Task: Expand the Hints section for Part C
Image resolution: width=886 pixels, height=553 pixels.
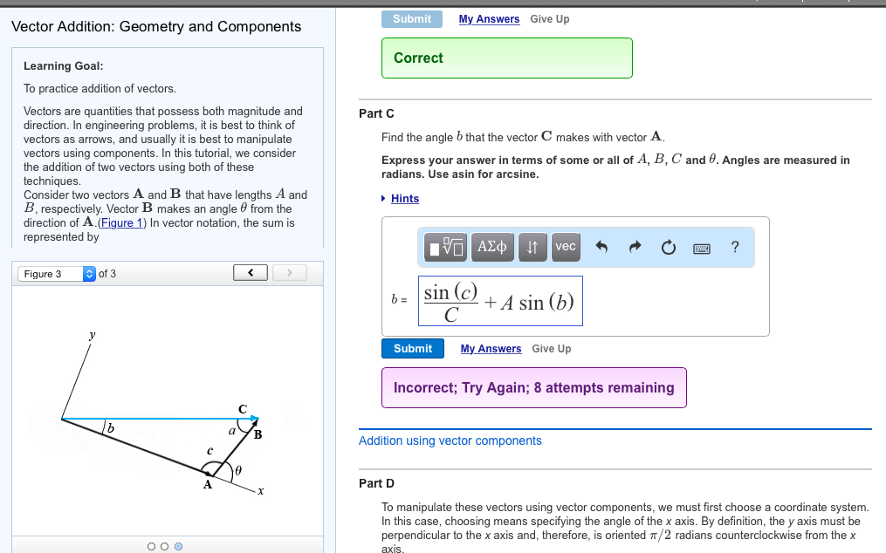Action: click(x=404, y=198)
